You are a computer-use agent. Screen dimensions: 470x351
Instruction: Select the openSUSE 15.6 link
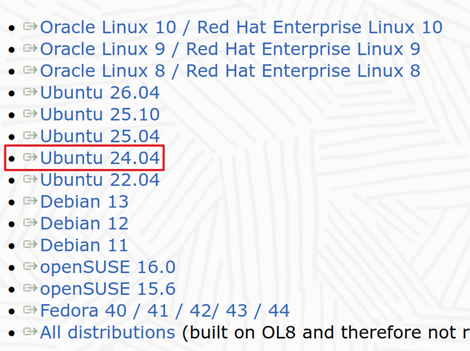click(x=108, y=289)
